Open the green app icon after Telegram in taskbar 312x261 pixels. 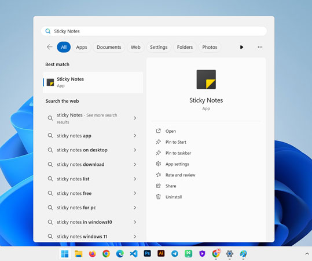pyautogui.click(x=189, y=253)
